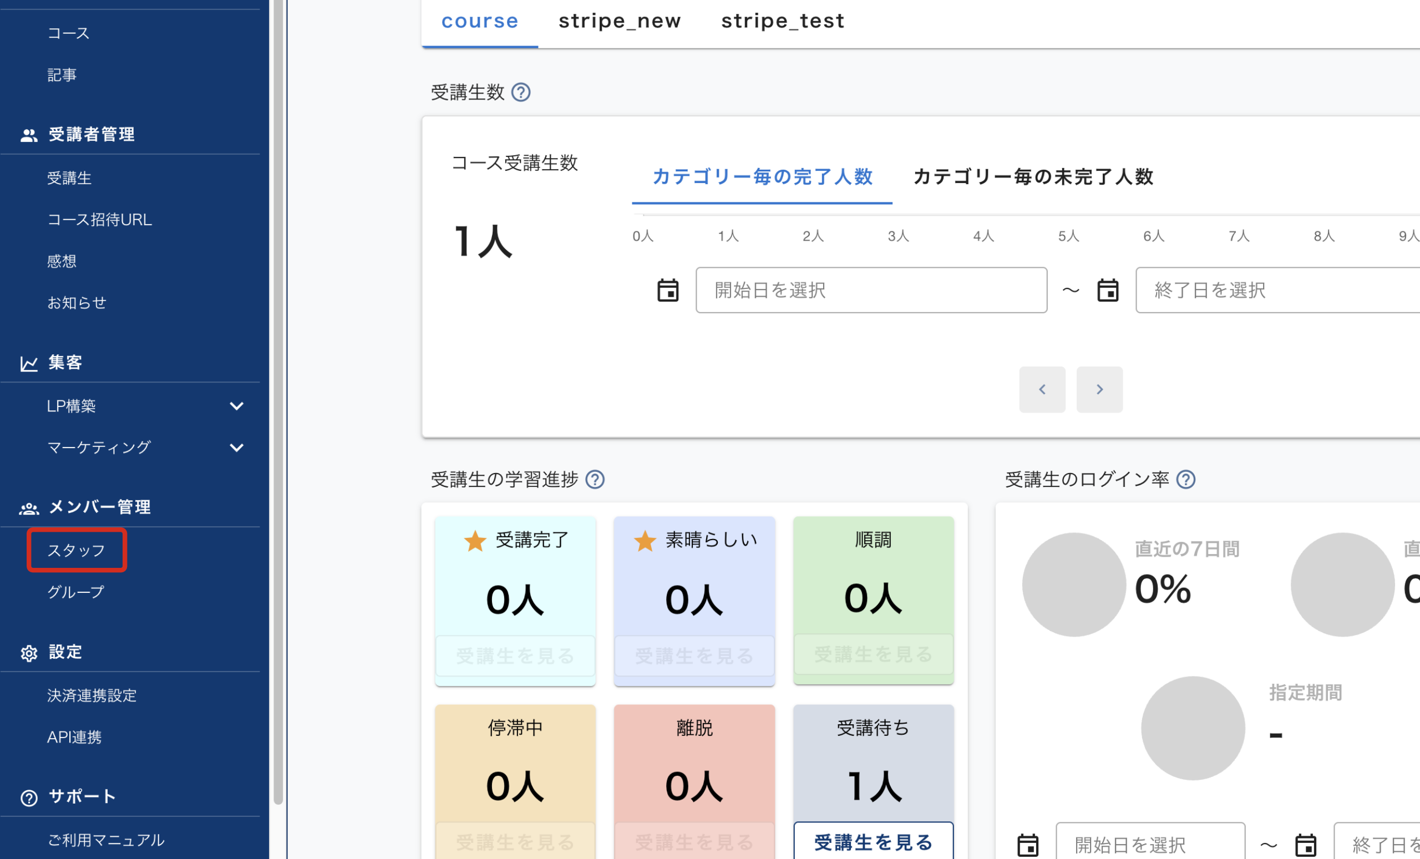
Task: Open 決済連携設定 in settings
Action: [92, 695]
